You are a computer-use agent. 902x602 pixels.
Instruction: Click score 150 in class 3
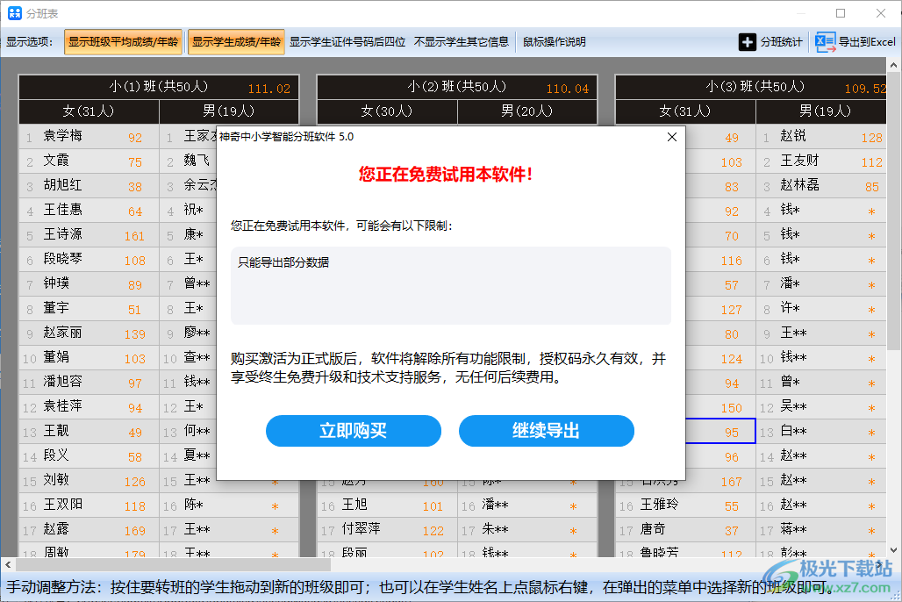(x=731, y=407)
